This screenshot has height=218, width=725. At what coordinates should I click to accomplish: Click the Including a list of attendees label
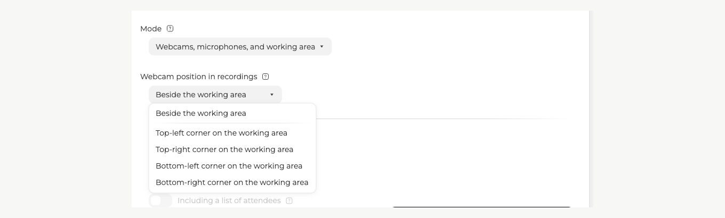point(229,200)
